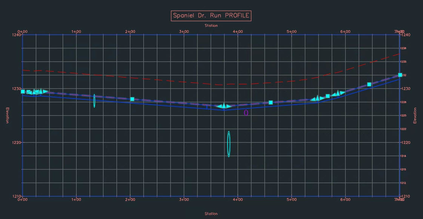Click the right-pointing triangle grip just before station 6+00
Screen dimensions: 423x219
(343, 93)
